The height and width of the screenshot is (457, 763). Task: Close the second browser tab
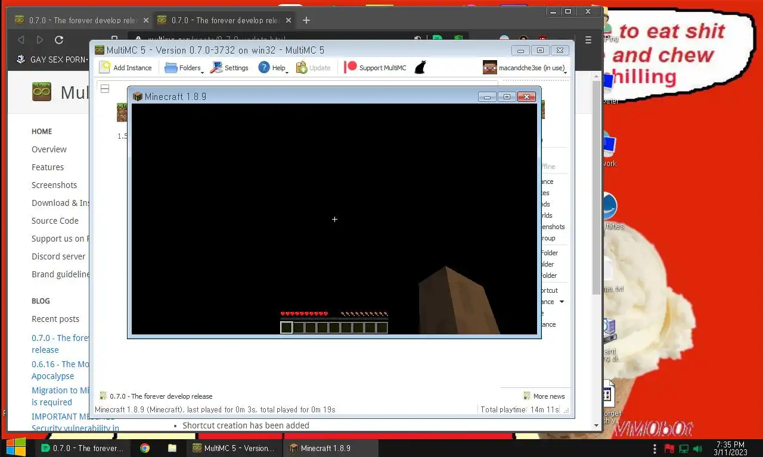coord(288,20)
